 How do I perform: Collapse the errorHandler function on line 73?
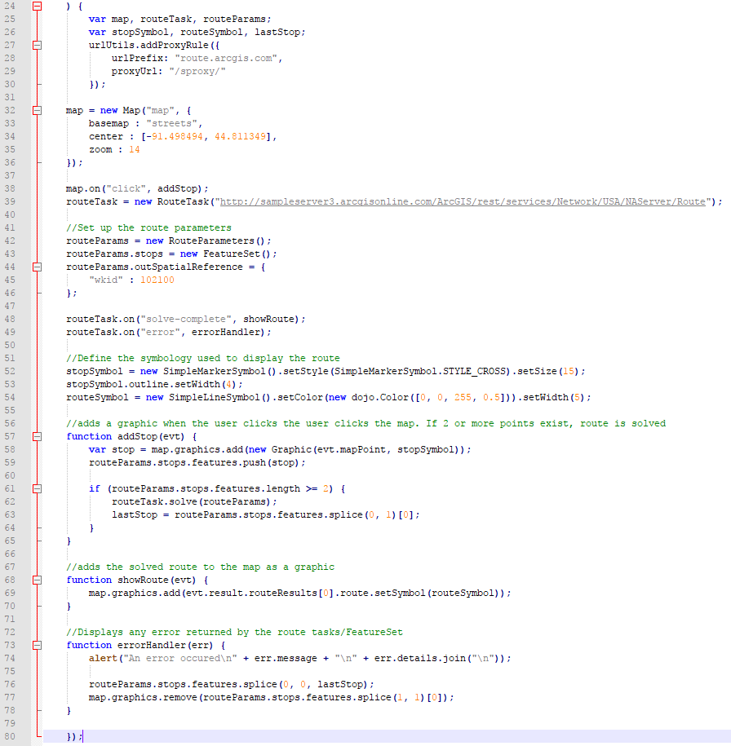38,645
